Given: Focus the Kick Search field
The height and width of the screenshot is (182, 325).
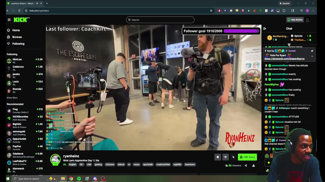Looking at the screenshot, I should click(x=160, y=20).
